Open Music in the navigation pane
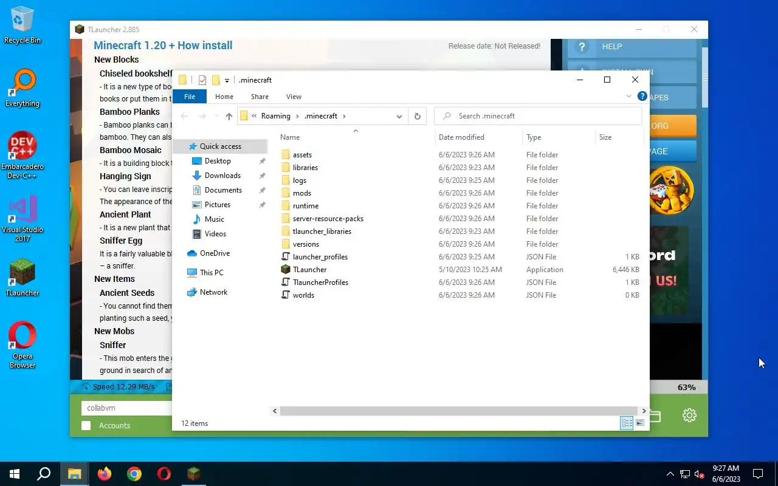778x486 pixels. click(x=214, y=219)
